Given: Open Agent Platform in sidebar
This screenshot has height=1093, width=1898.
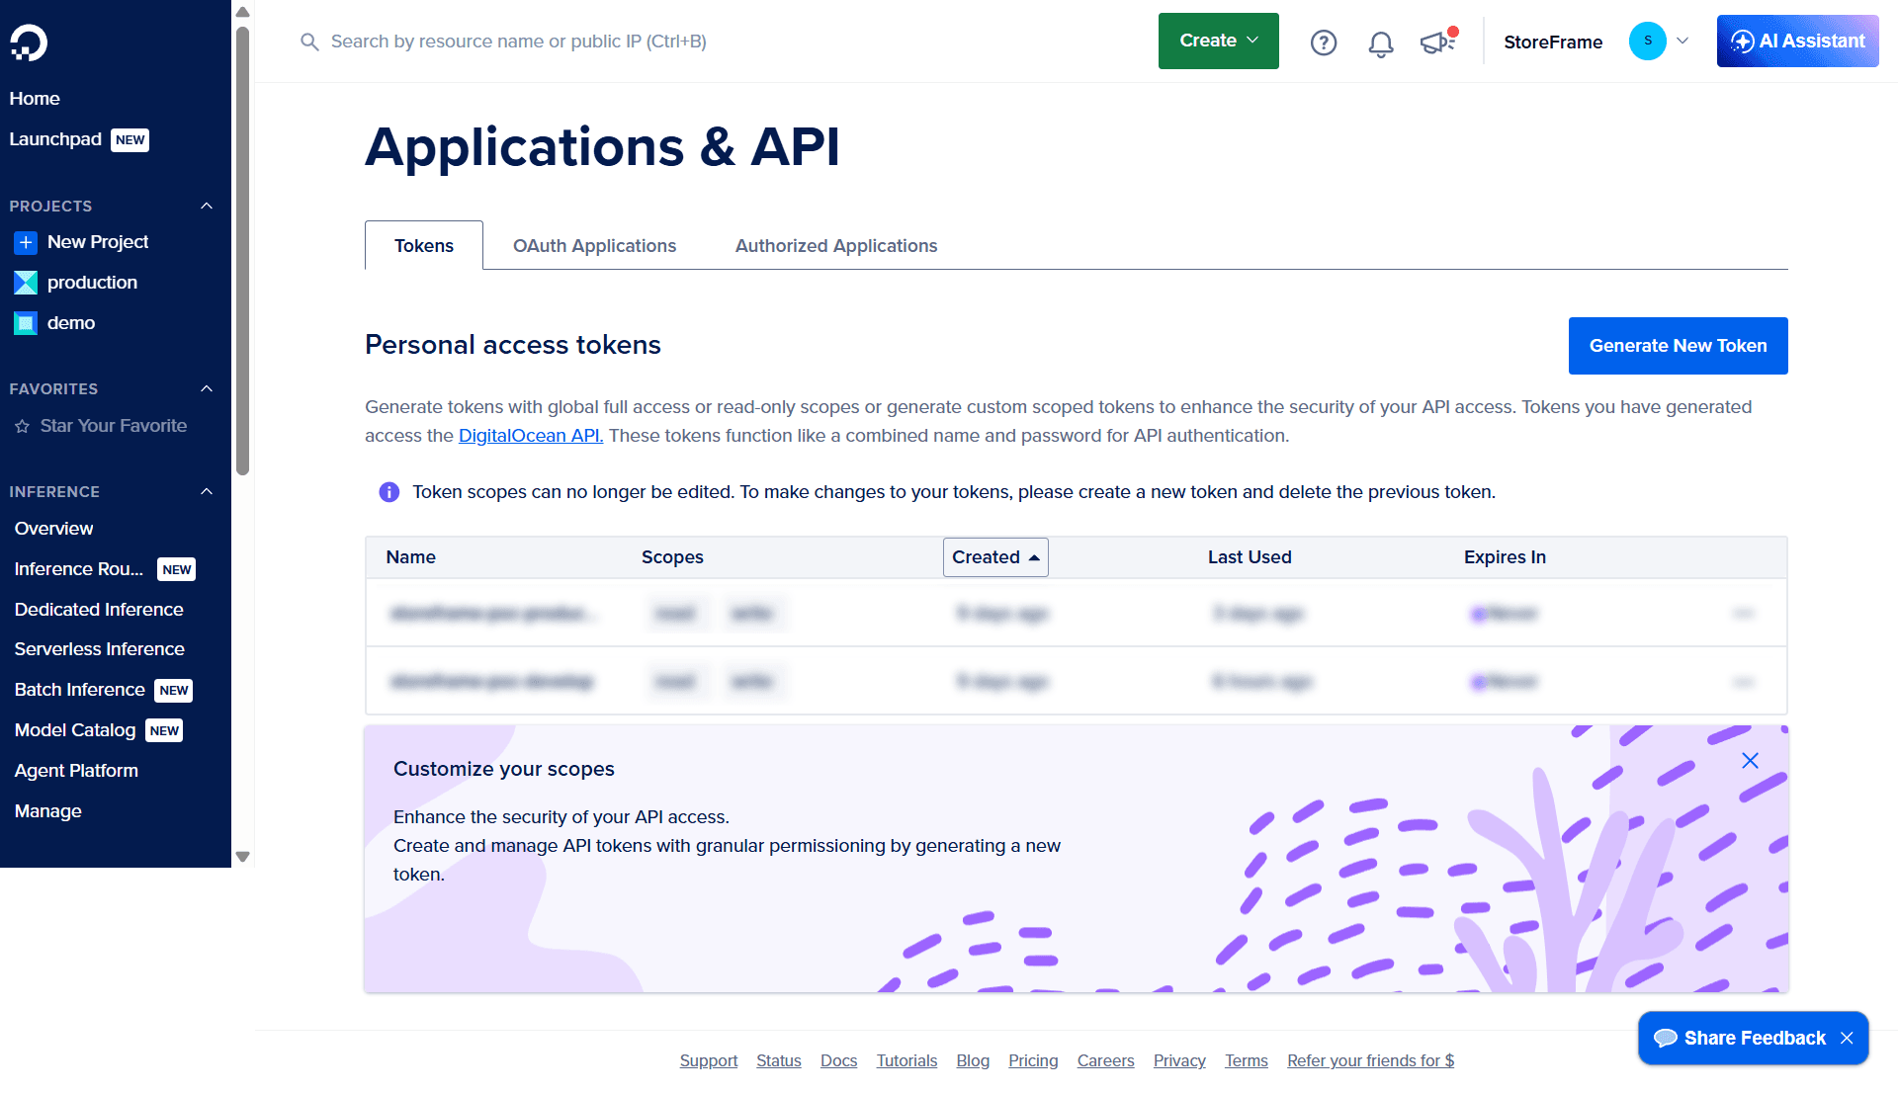Looking at the screenshot, I should pos(76,771).
